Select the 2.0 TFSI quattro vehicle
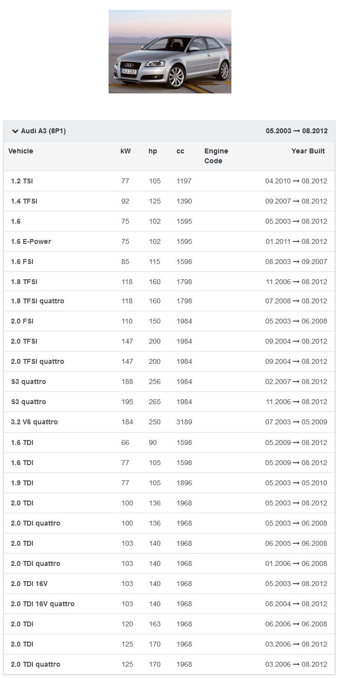 tap(37, 361)
